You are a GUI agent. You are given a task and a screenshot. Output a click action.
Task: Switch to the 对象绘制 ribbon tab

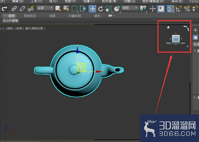[75, 16]
